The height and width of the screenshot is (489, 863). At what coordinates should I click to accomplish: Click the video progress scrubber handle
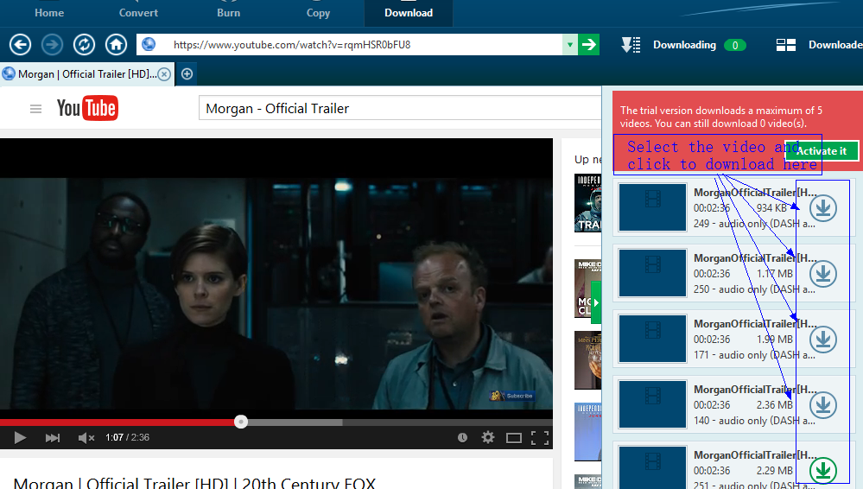click(240, 422)
